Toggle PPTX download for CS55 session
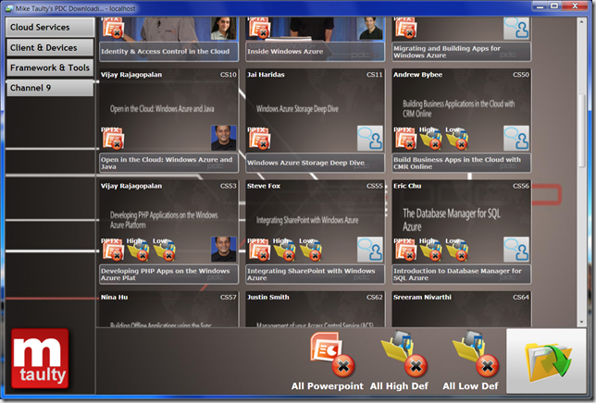Image resolution: width=596 pixels, height=403 pixels. [259, 250]
